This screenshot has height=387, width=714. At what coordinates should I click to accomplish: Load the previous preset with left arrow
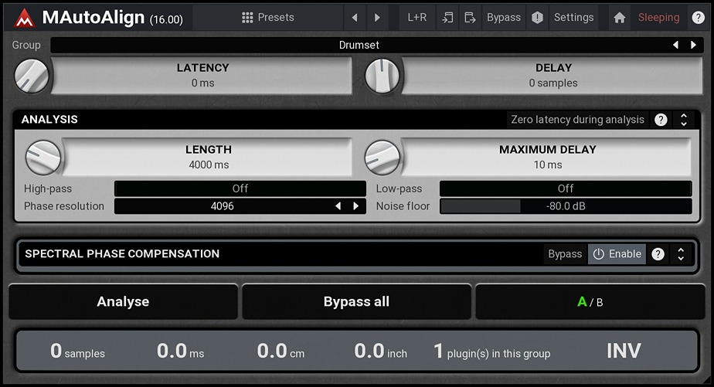pos(355,17)
